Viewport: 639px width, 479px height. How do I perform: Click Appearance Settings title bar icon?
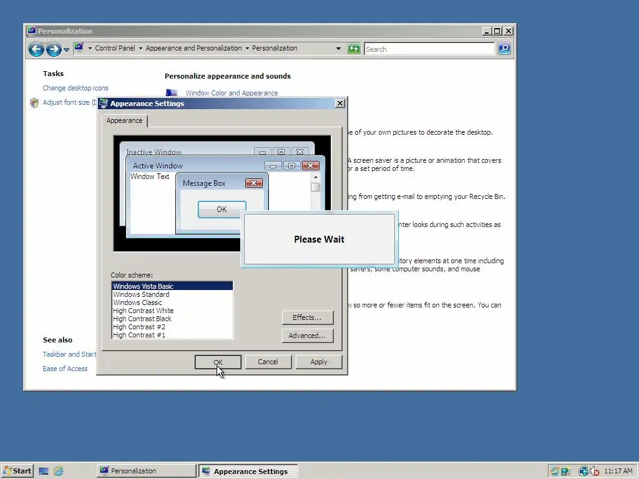click(x=104, y=104)
